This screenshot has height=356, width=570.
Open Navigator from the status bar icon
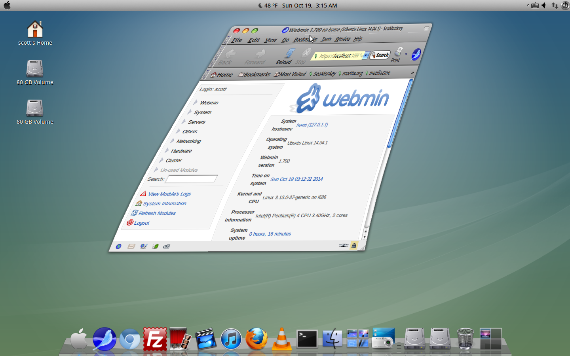tap(118, 246)
